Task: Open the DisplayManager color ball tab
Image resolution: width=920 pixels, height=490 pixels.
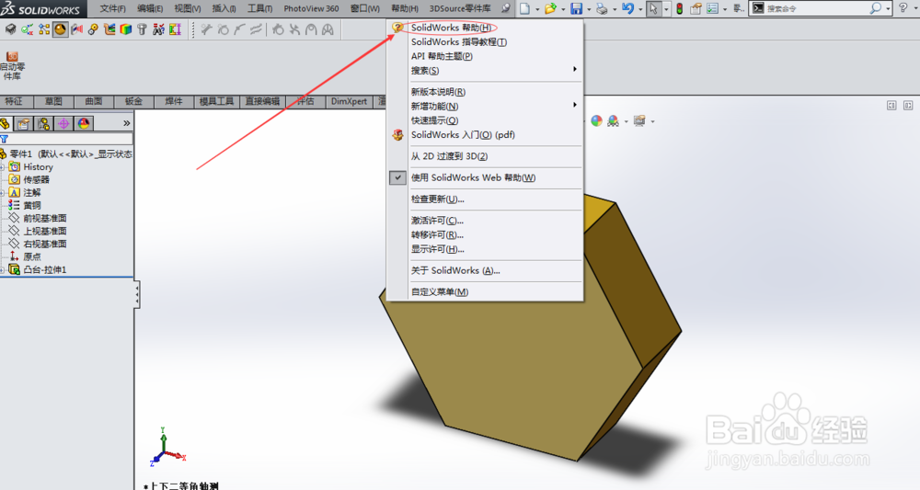Action: pos(84,123)
